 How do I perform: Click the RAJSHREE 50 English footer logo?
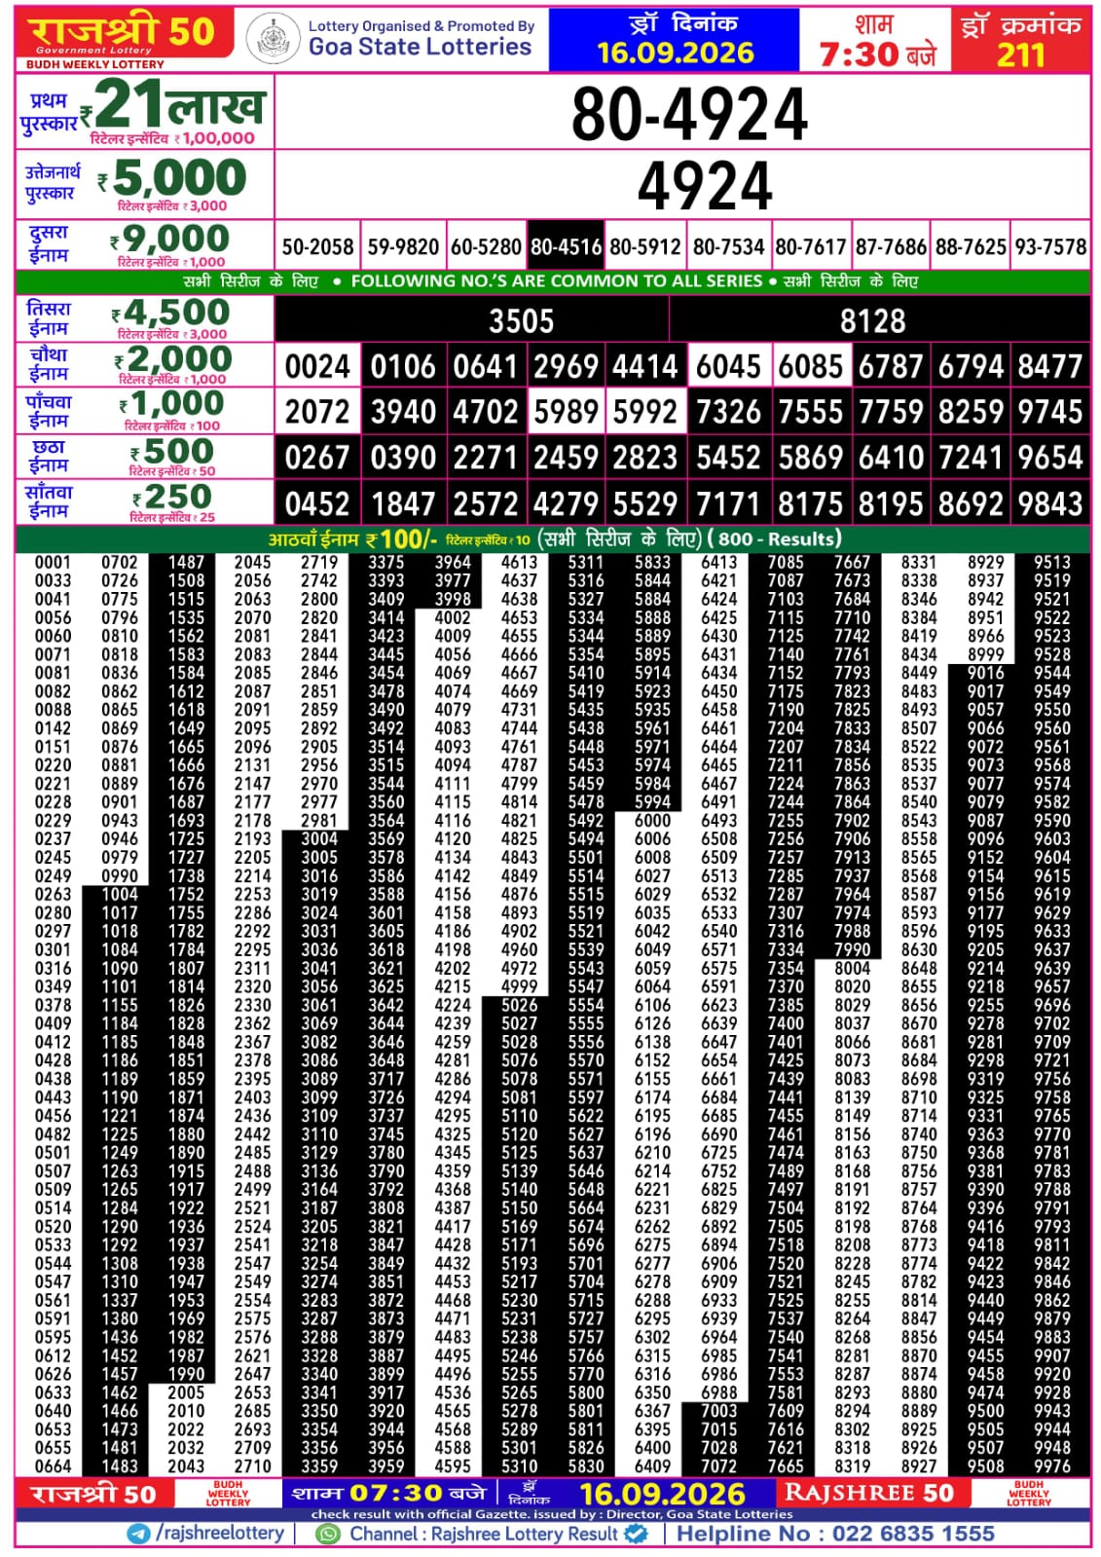click(868, 1493)
